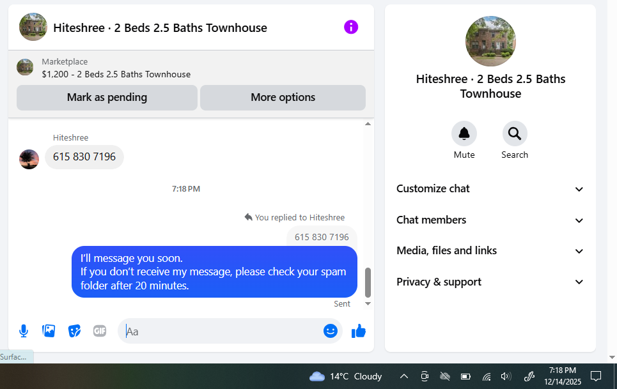Click the Marketplace listing thumbnail
The height and width of the screenshot is (389, 617).
[x=25, y=67]
